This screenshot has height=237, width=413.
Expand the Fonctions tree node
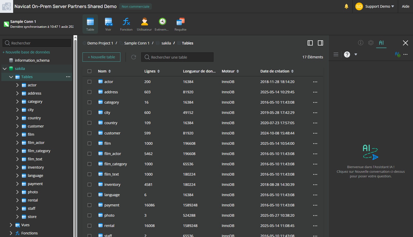11,233
